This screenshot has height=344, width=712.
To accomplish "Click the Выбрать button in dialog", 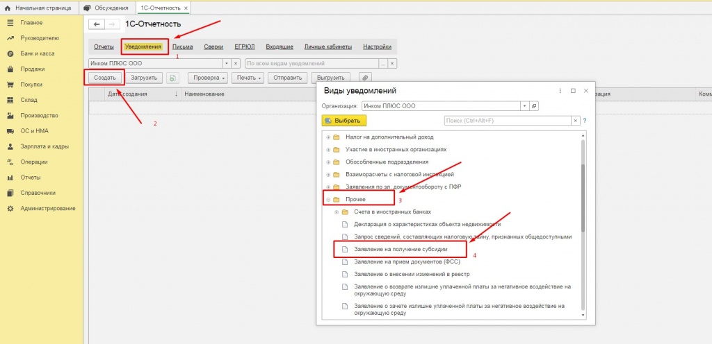I will point(343,121).
